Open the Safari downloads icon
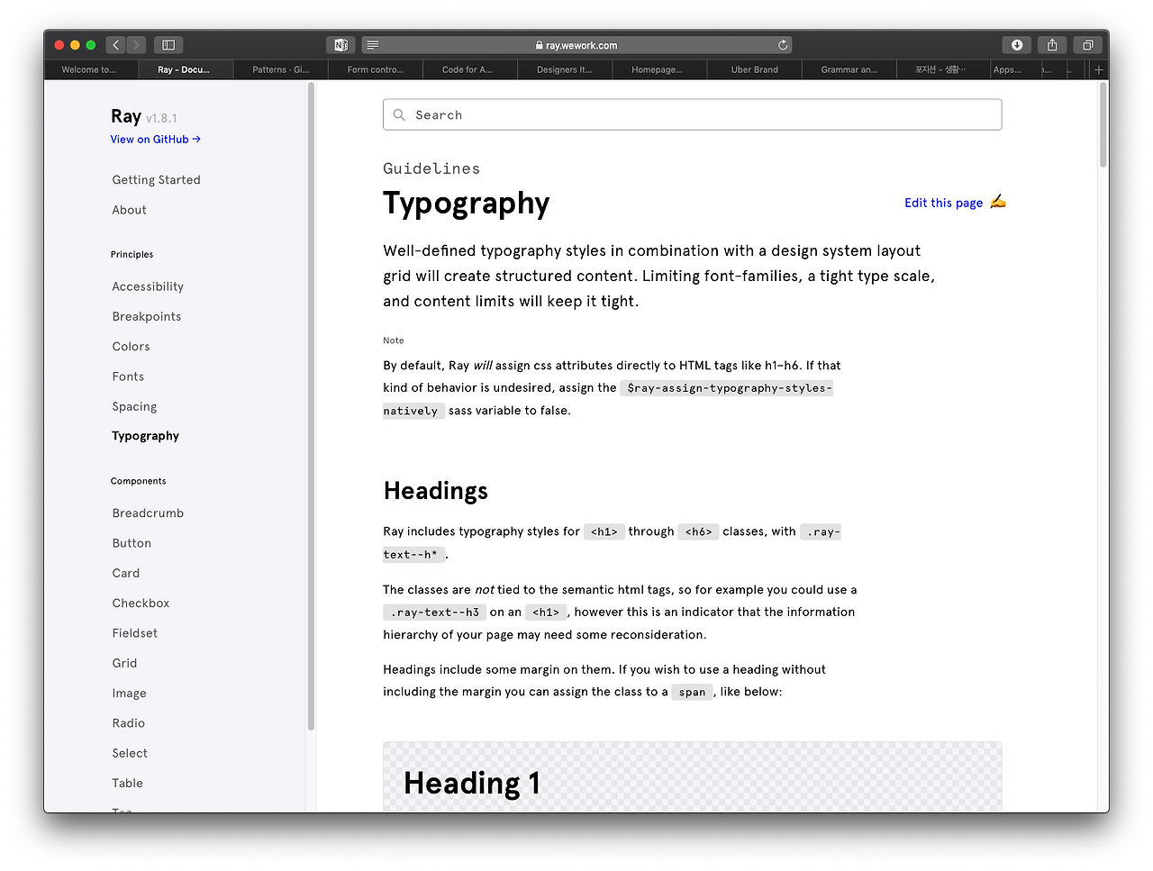This screenshot has height=871, width=1153. [x=1017, y=45]
